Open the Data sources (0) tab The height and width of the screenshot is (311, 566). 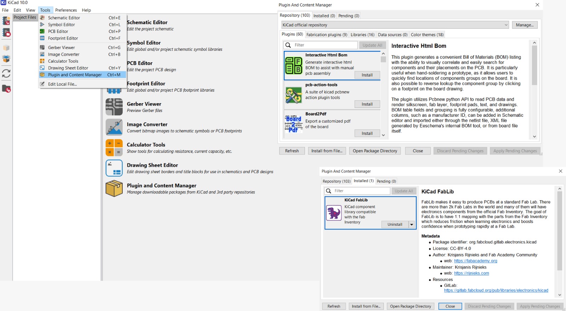click(x=393, y=35)
